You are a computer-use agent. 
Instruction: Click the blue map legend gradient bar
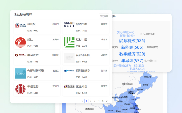[64, 108]
